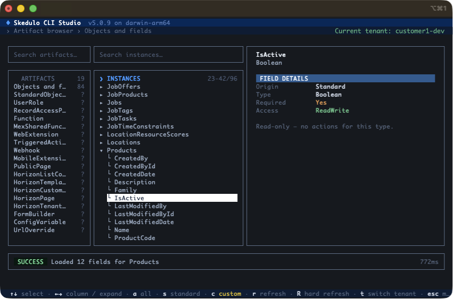Click the Search instances input field
The image size is (454, 299).
pos(169,55)
